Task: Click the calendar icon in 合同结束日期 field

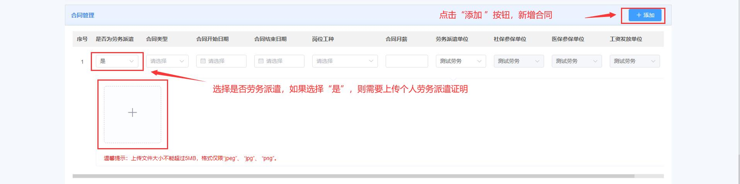Action: pyautogui.click(x=261, y=61)
